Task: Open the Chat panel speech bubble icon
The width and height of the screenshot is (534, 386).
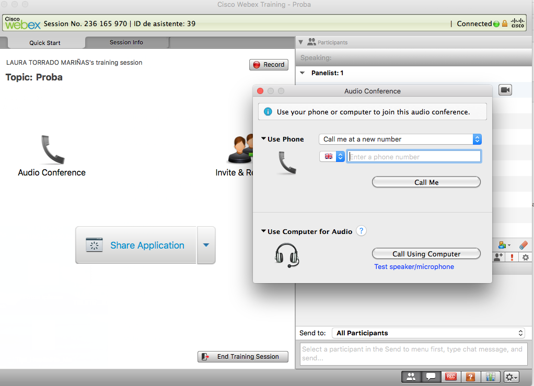Action: (430, 377)
